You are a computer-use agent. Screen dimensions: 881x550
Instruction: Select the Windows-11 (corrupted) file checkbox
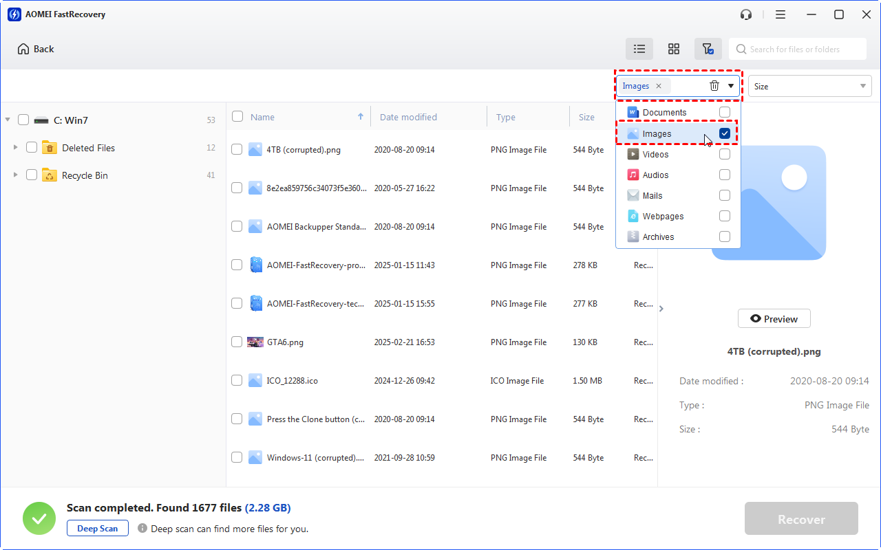click(237, 457)
